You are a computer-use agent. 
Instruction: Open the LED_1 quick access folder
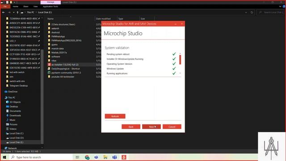pyautogui.click(x=13, y=41)
